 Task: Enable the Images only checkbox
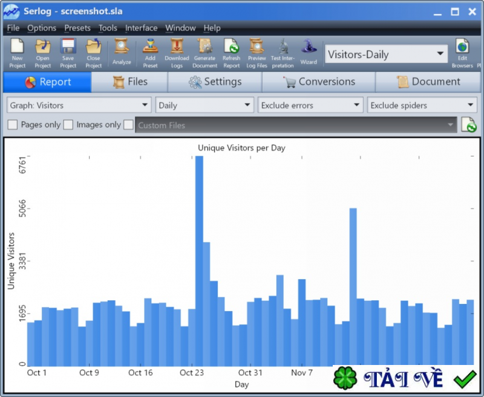point(68,125)
